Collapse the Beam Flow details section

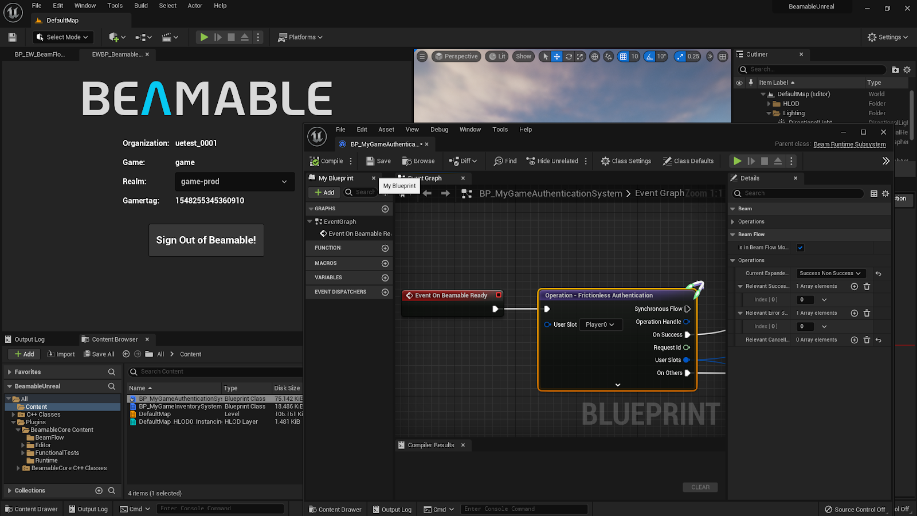tap(732, 234)
